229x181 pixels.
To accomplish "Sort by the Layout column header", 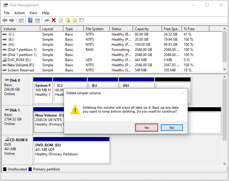I will pyautogui.click(x=52, y=29).
